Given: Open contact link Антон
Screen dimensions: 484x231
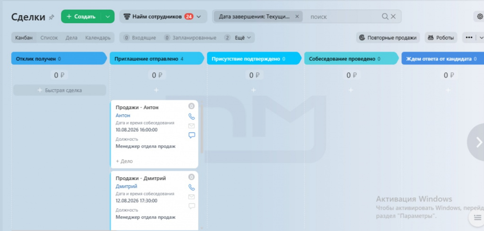Looking at the screenshot, I should (123, 115).
